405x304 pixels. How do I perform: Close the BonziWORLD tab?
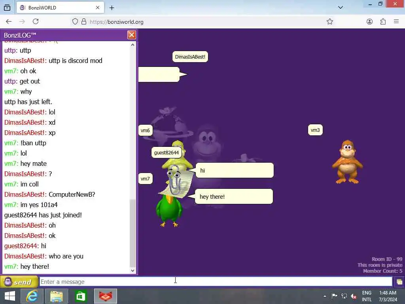[x=98, y=8]
